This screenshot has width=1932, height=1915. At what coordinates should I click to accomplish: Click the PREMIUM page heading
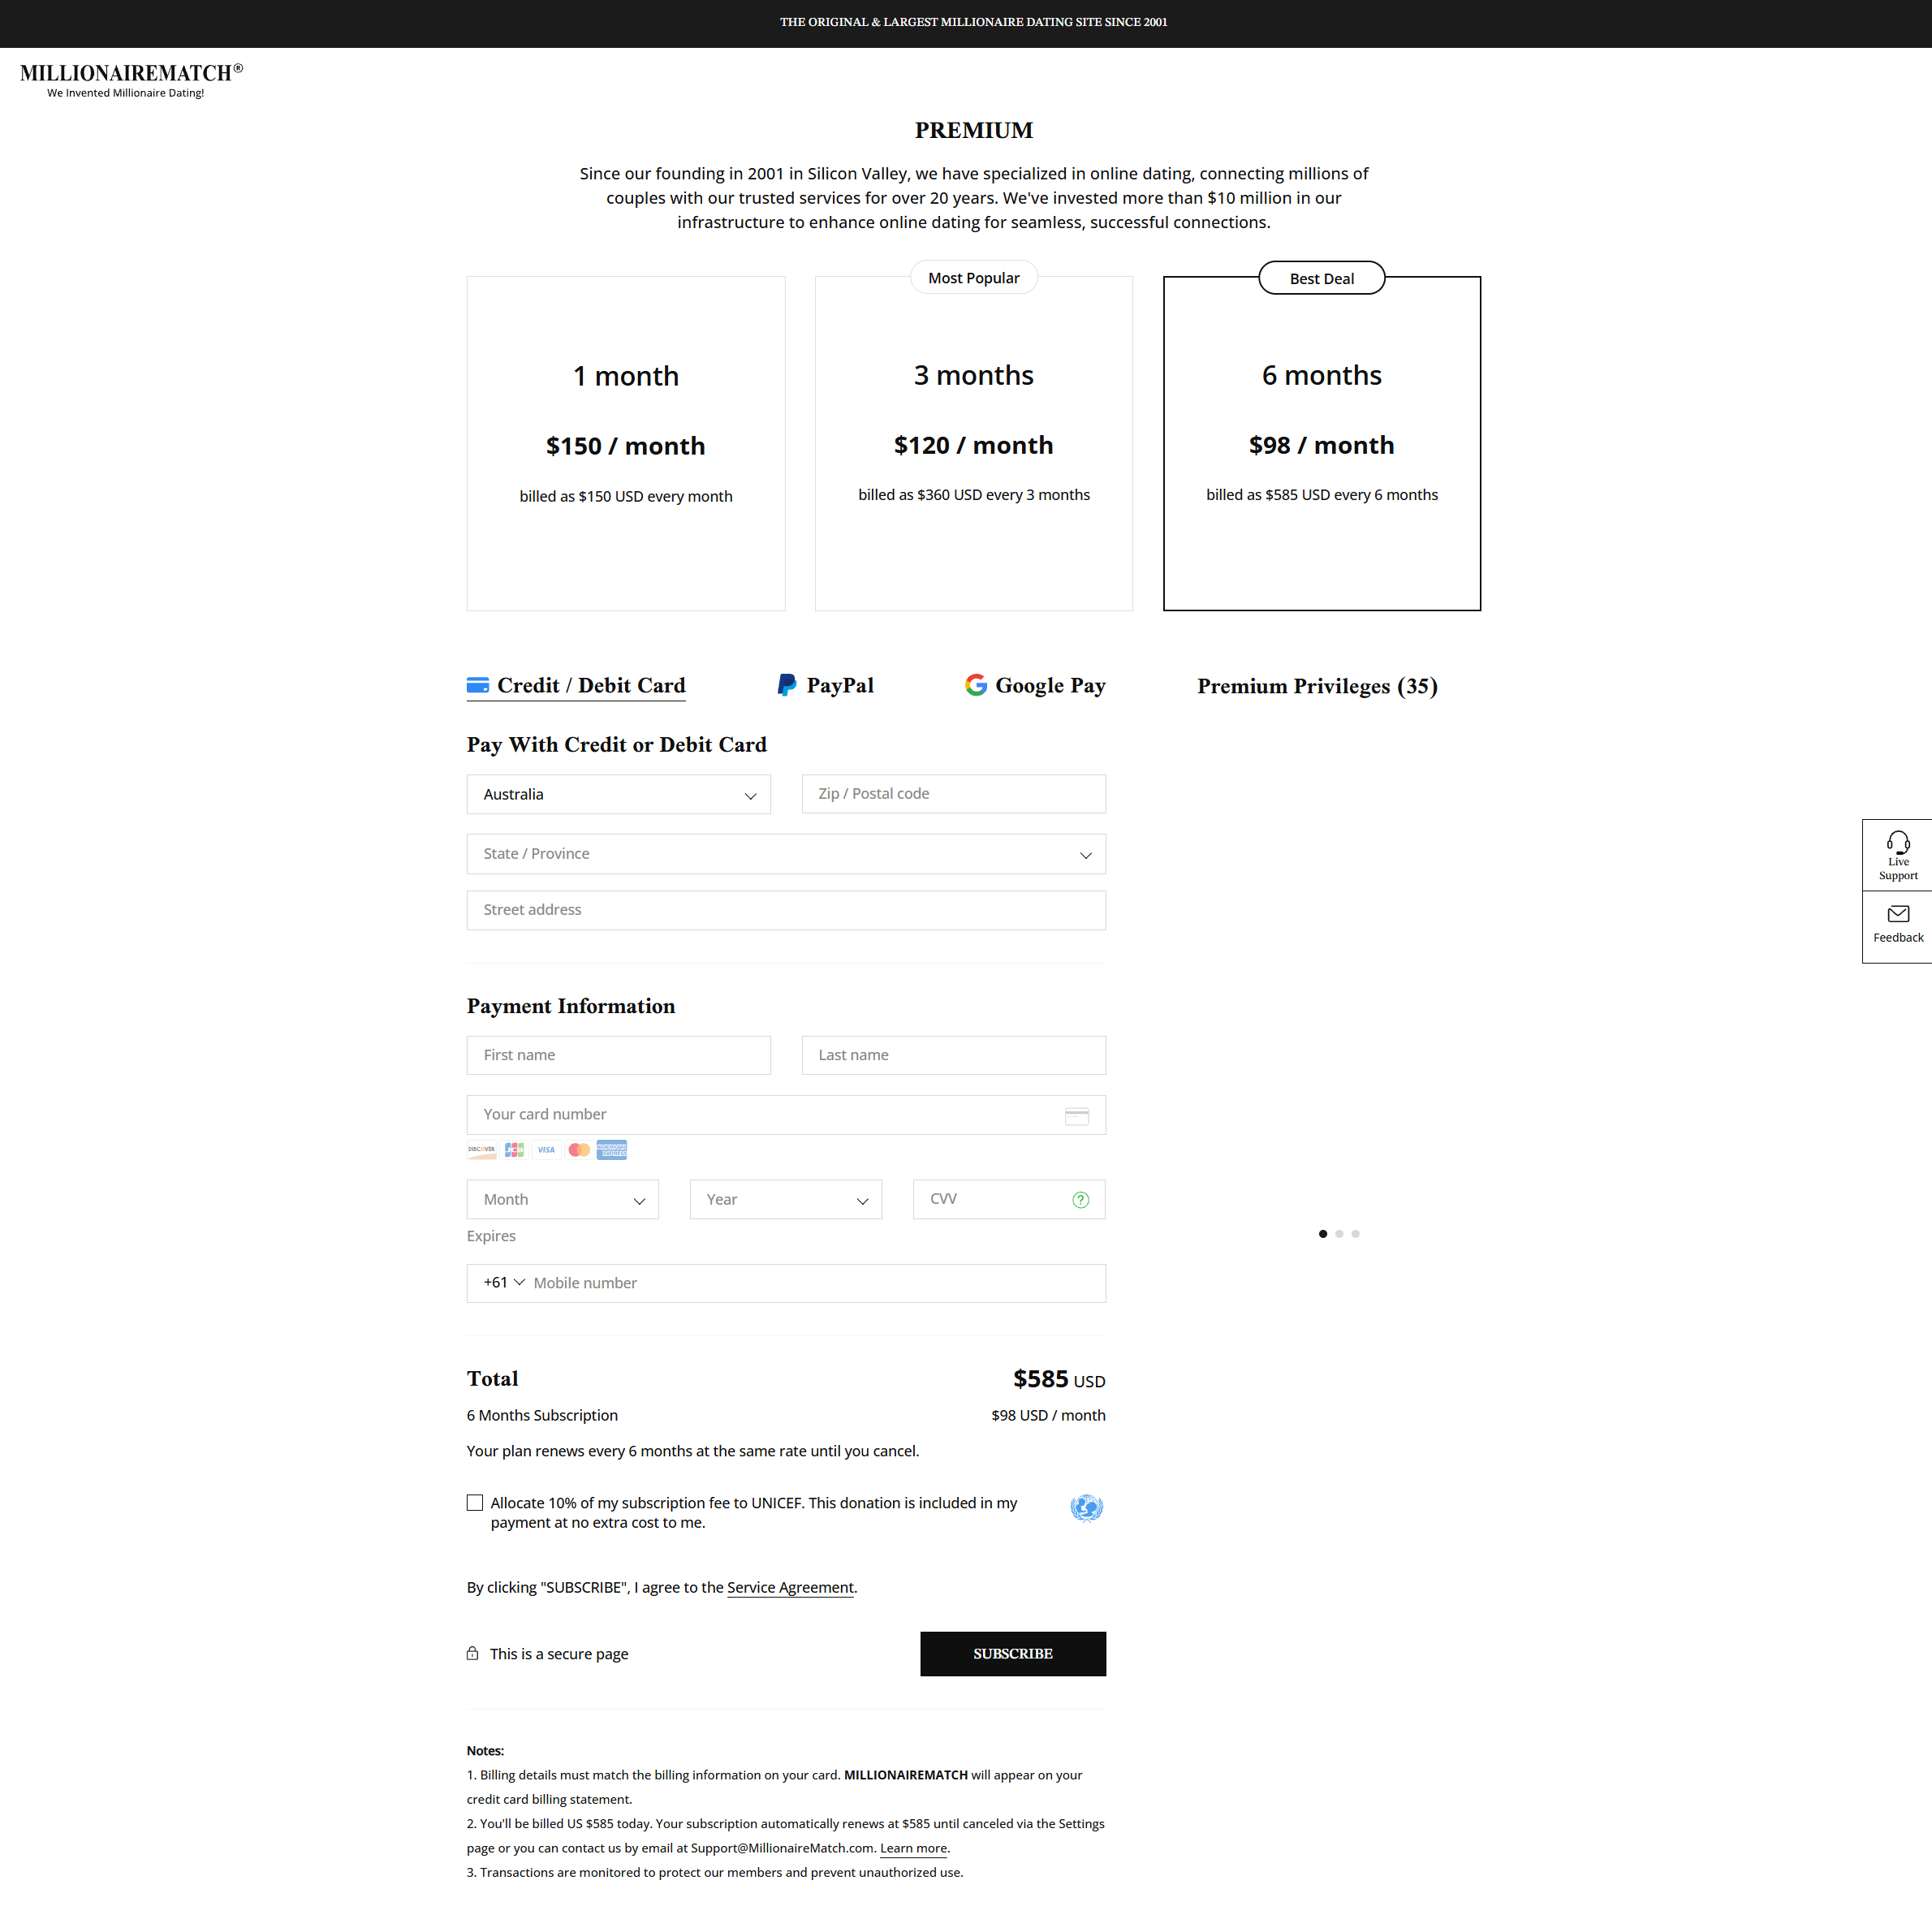973,130
